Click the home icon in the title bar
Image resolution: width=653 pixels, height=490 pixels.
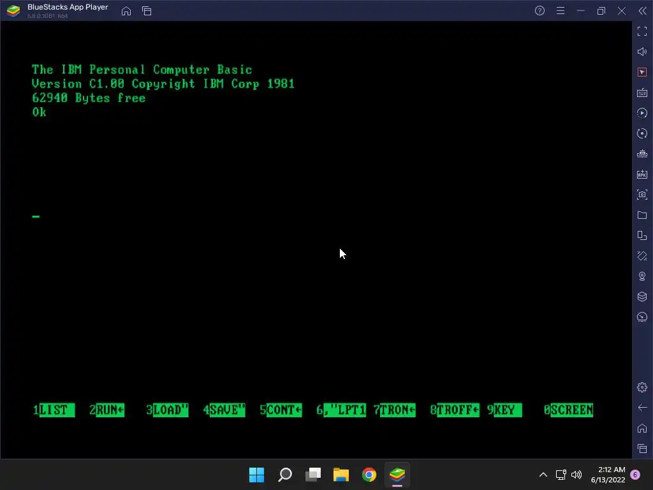point(126,11)
